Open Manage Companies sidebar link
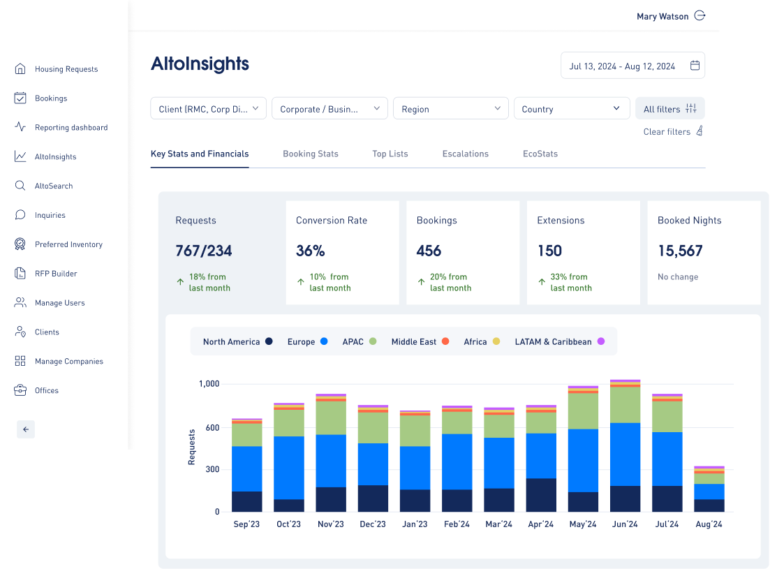The image size is (770, 569). (68, 362)
